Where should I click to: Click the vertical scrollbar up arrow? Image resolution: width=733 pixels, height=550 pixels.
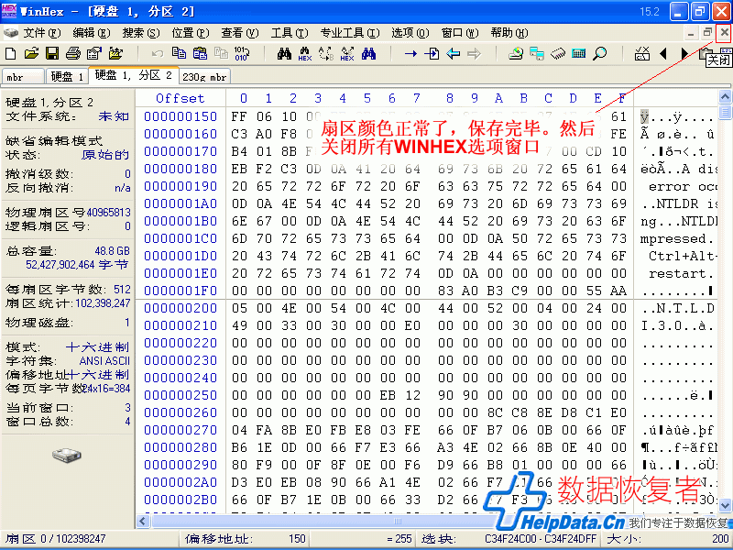pyautogui.click(x=725, y=97)
